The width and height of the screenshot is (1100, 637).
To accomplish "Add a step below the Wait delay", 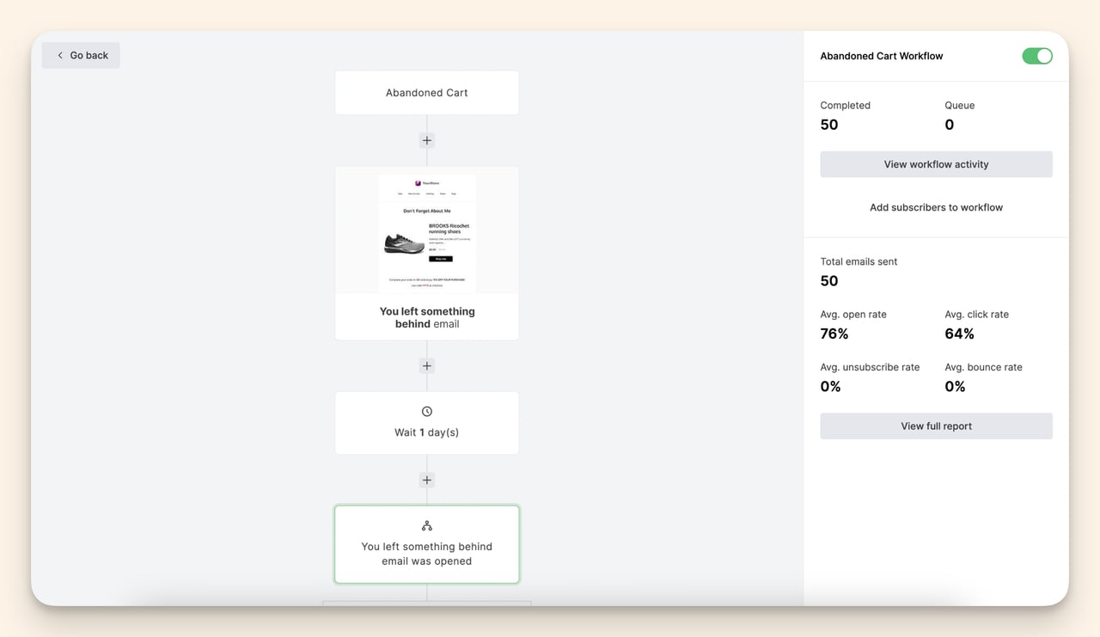I will (x=427, y=480).
